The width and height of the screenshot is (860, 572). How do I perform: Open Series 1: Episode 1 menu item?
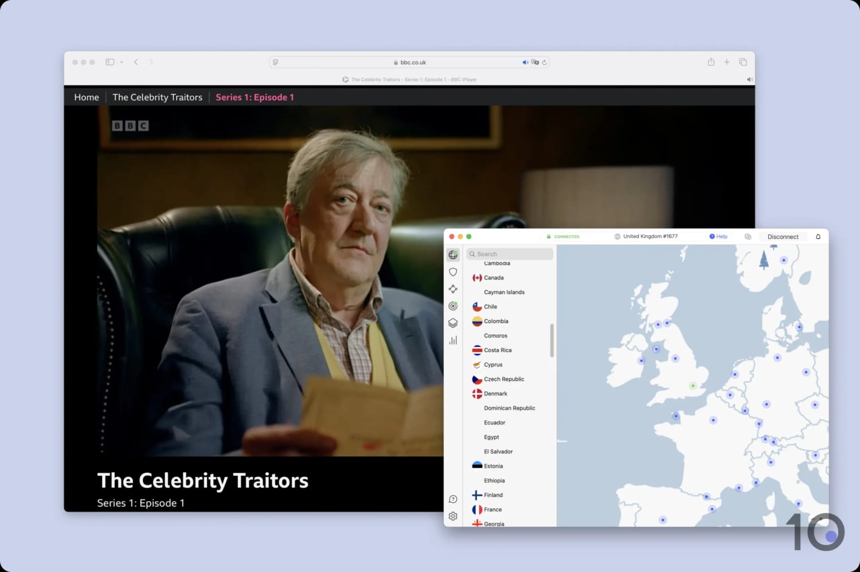pyautogui.click(x=255, y=97)
